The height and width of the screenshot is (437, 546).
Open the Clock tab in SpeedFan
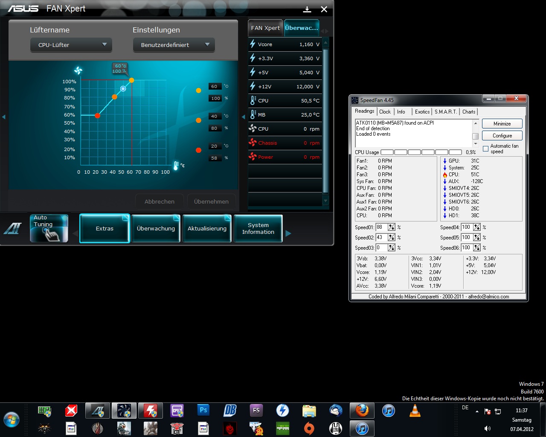pos(385,112)
